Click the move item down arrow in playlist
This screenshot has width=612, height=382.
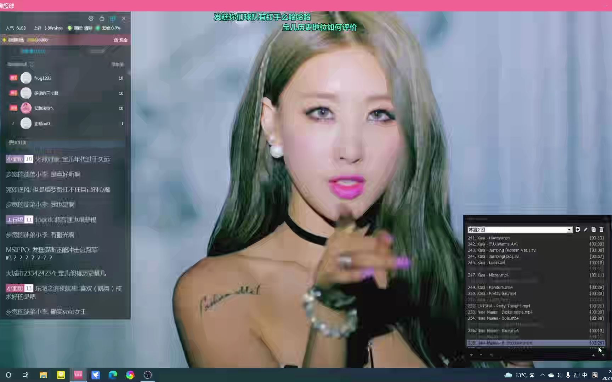click(x=603, y=355)
